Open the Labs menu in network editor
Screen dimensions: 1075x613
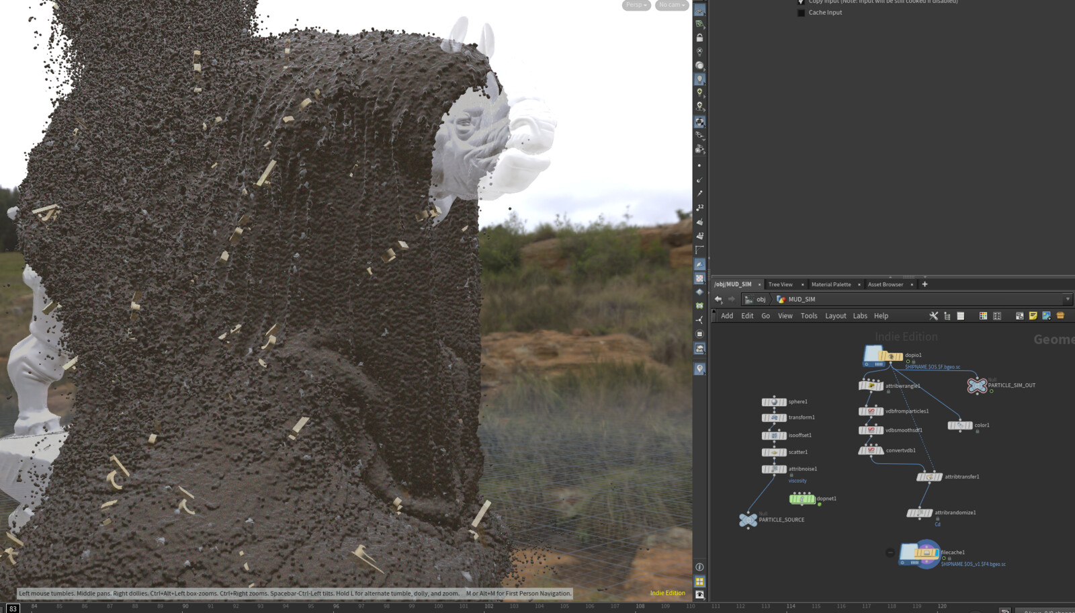click(x=860, y=316)
